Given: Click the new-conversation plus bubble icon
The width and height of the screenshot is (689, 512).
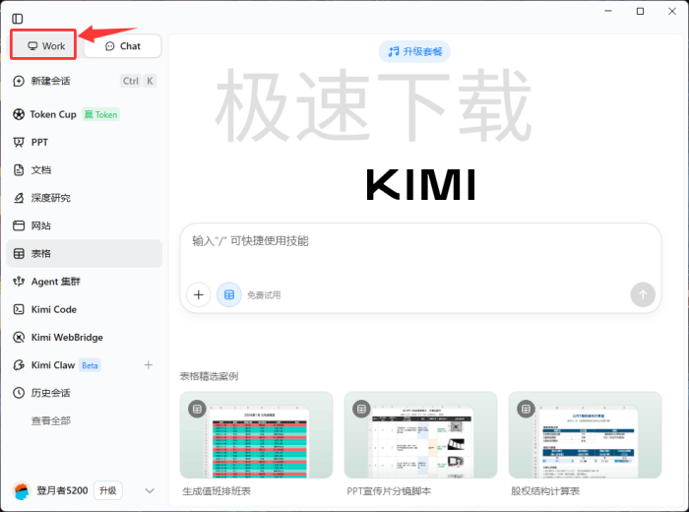Looking at the screenshot, I should click(19, 81).
